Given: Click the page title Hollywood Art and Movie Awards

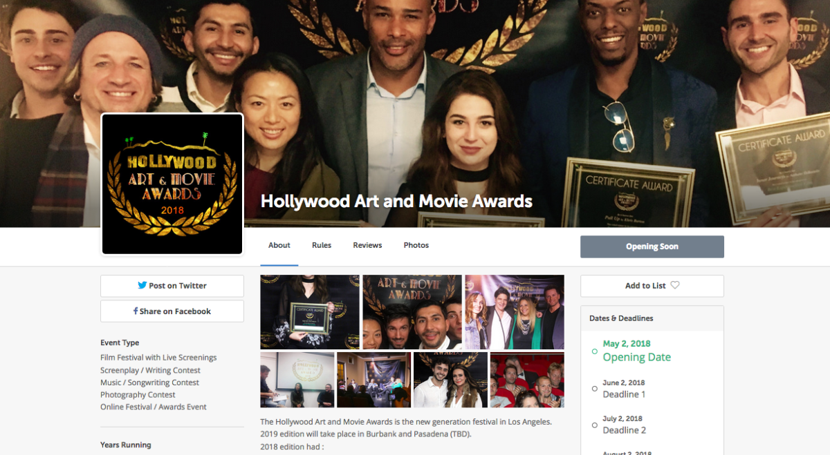Looking at the screenshot, I should [x=396, y=202].
